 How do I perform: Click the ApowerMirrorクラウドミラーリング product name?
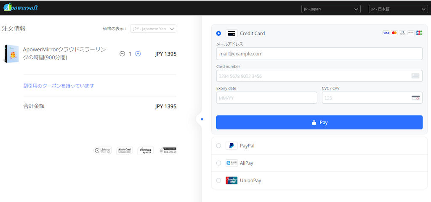pyautogui.click(x=64, y=53)
